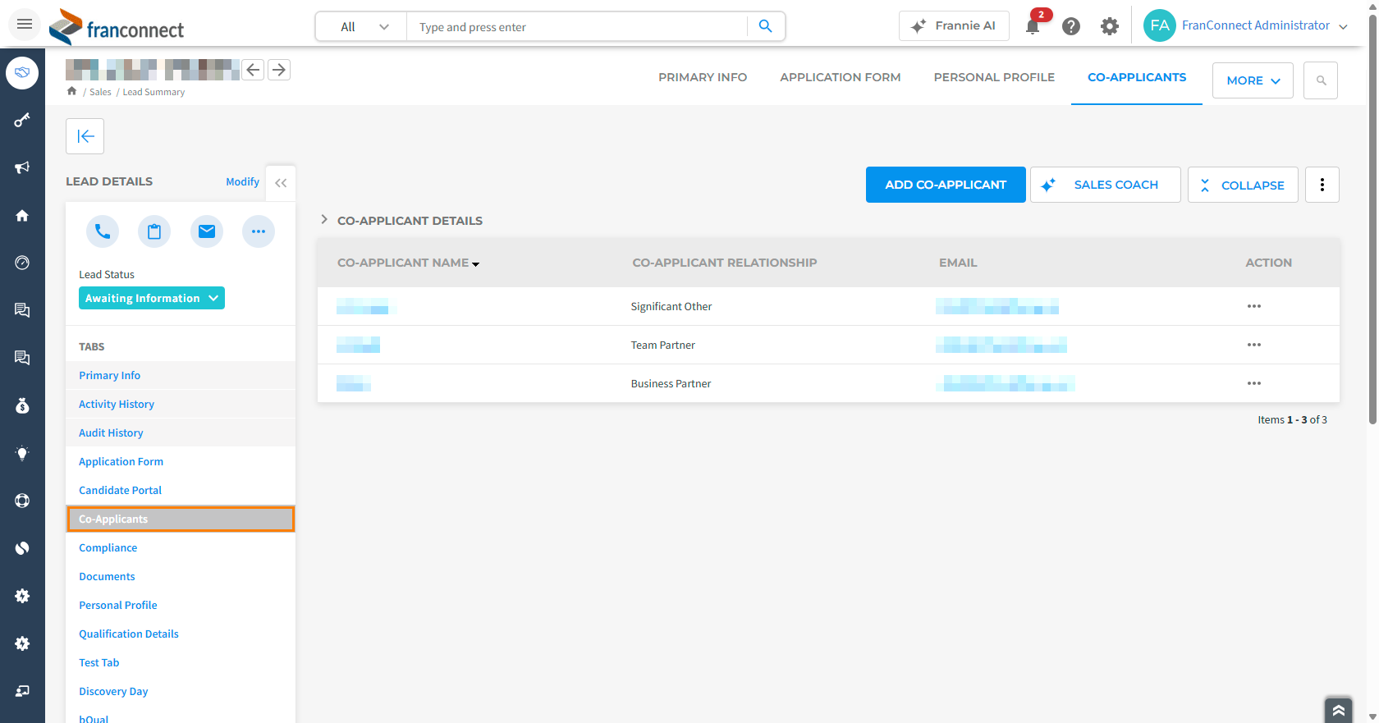Open the lifebuoy support icon
This screenshot has width=1379, height=723.
click(x=22, y=501)
